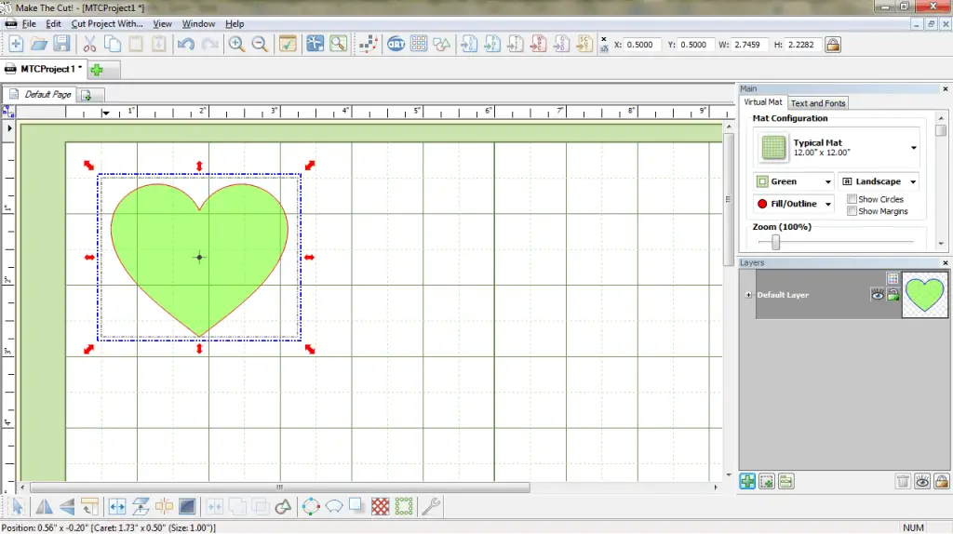This screenshot has width=953, height=534.
Task: Click the Undo arrow icon
Action: 186,45
